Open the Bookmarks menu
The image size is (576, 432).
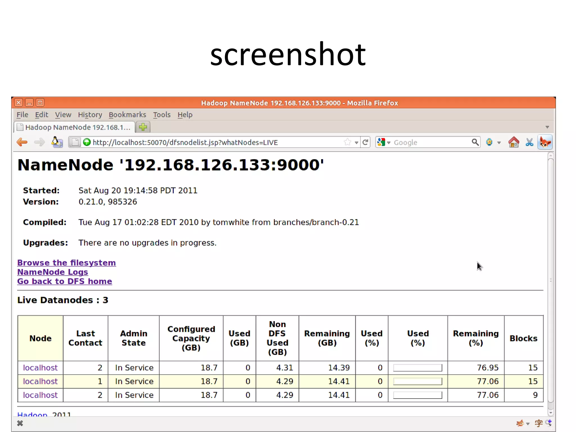(127, 115)
